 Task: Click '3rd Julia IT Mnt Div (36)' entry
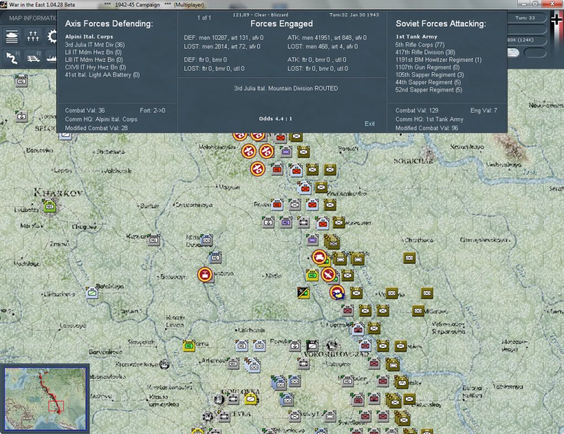(x=95, y=45)
